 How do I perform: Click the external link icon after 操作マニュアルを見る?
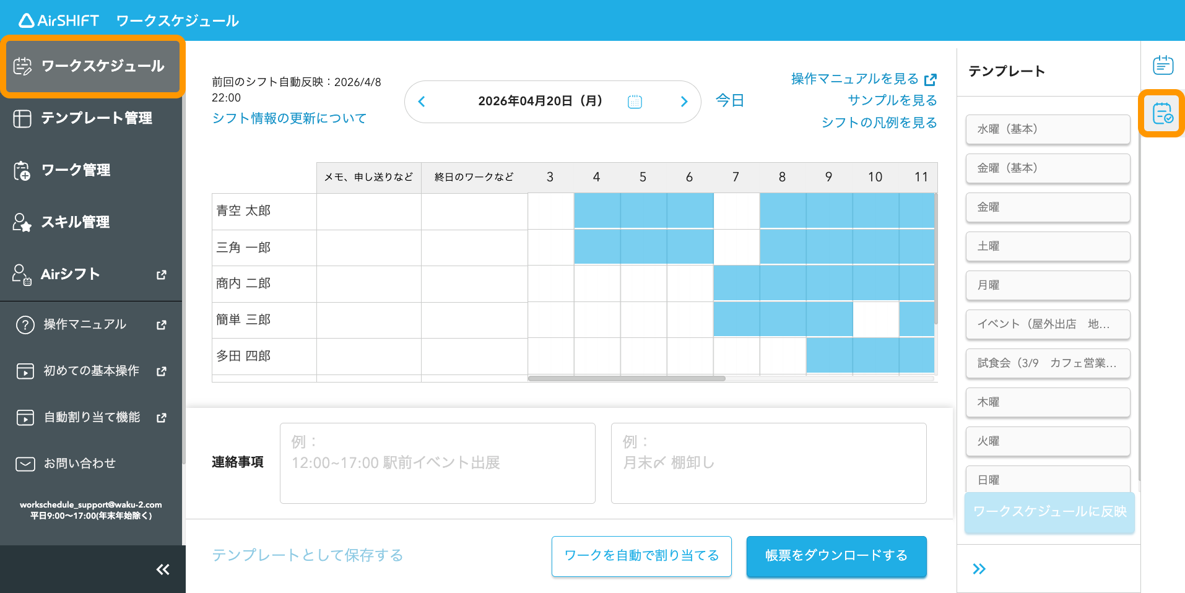click(x=931, y=80)
